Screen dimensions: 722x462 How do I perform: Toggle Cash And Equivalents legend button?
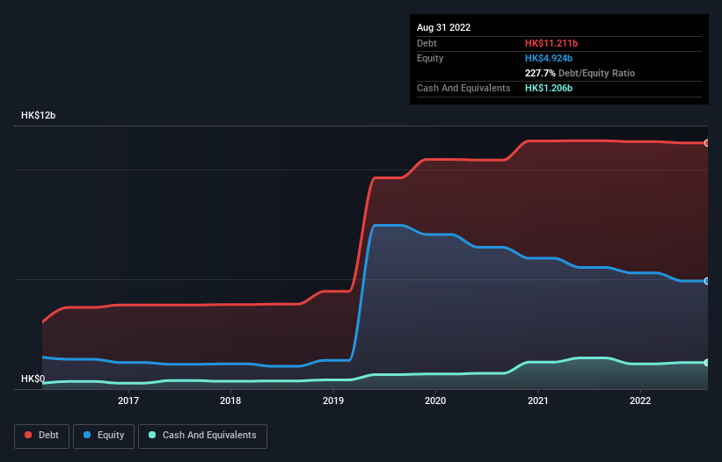[202, 436]
